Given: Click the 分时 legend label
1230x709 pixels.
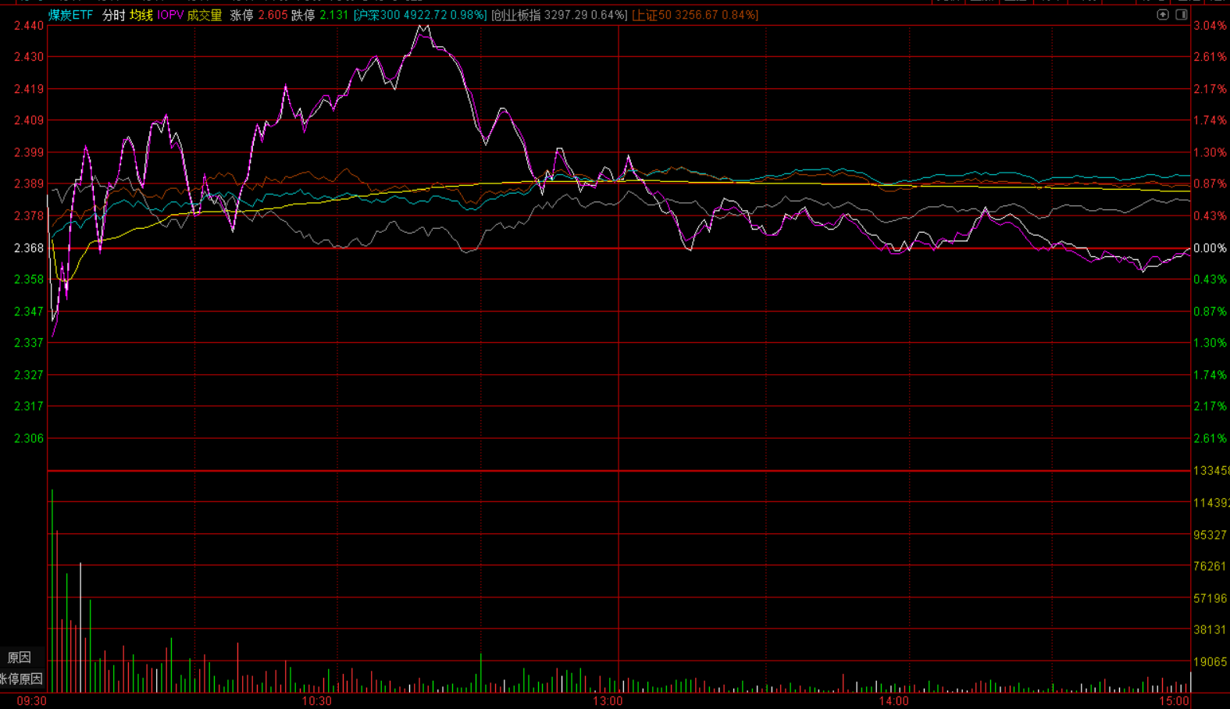Looking at the screenshot, I should 113,15.
